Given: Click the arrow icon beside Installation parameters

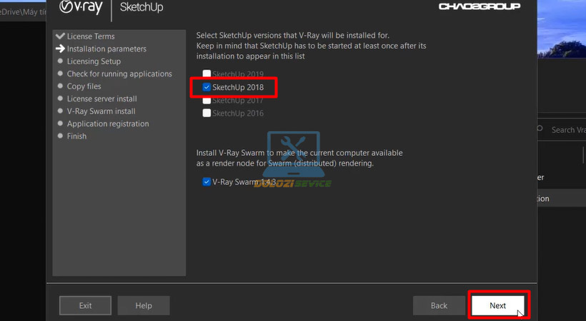Looking at the screenshot, I should coord(60,49).
